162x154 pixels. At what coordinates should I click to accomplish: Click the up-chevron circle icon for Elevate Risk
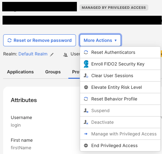[x=86, y=87]
